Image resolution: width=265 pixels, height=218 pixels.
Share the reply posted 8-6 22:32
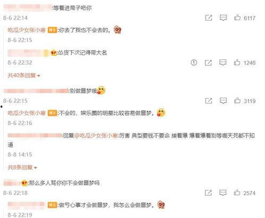(x=208, y=63)
